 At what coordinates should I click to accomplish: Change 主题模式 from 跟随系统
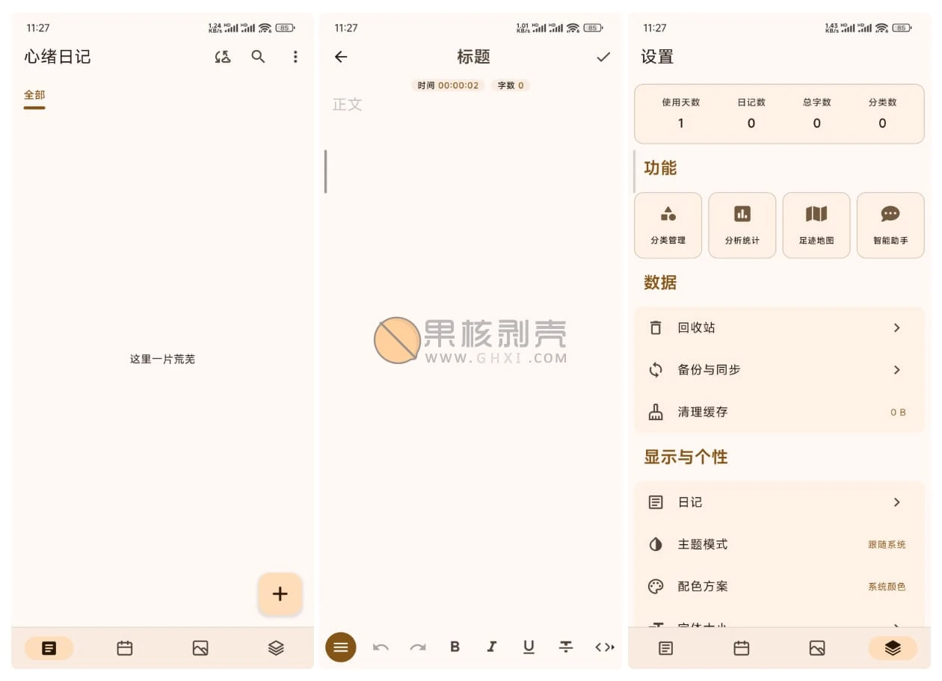[780, 544]
